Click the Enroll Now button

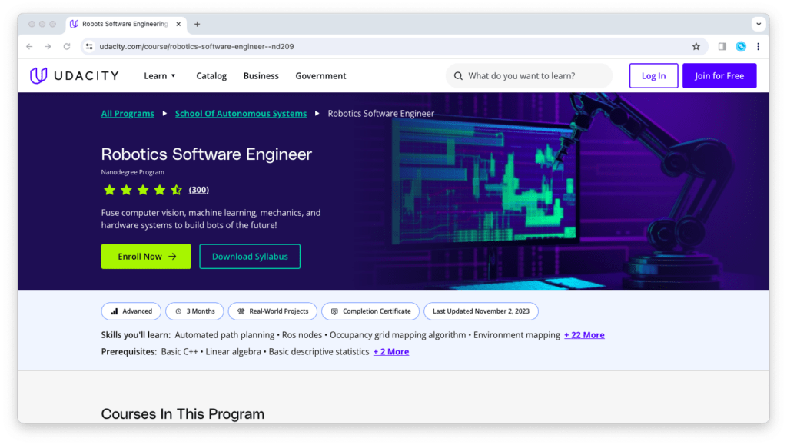(145, 256)
